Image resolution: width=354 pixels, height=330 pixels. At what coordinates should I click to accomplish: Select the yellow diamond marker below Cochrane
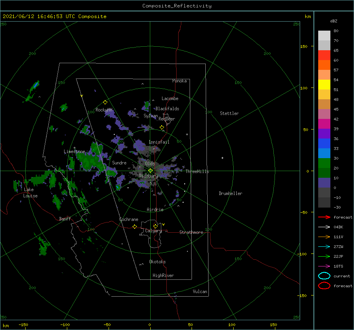point(135,226)
